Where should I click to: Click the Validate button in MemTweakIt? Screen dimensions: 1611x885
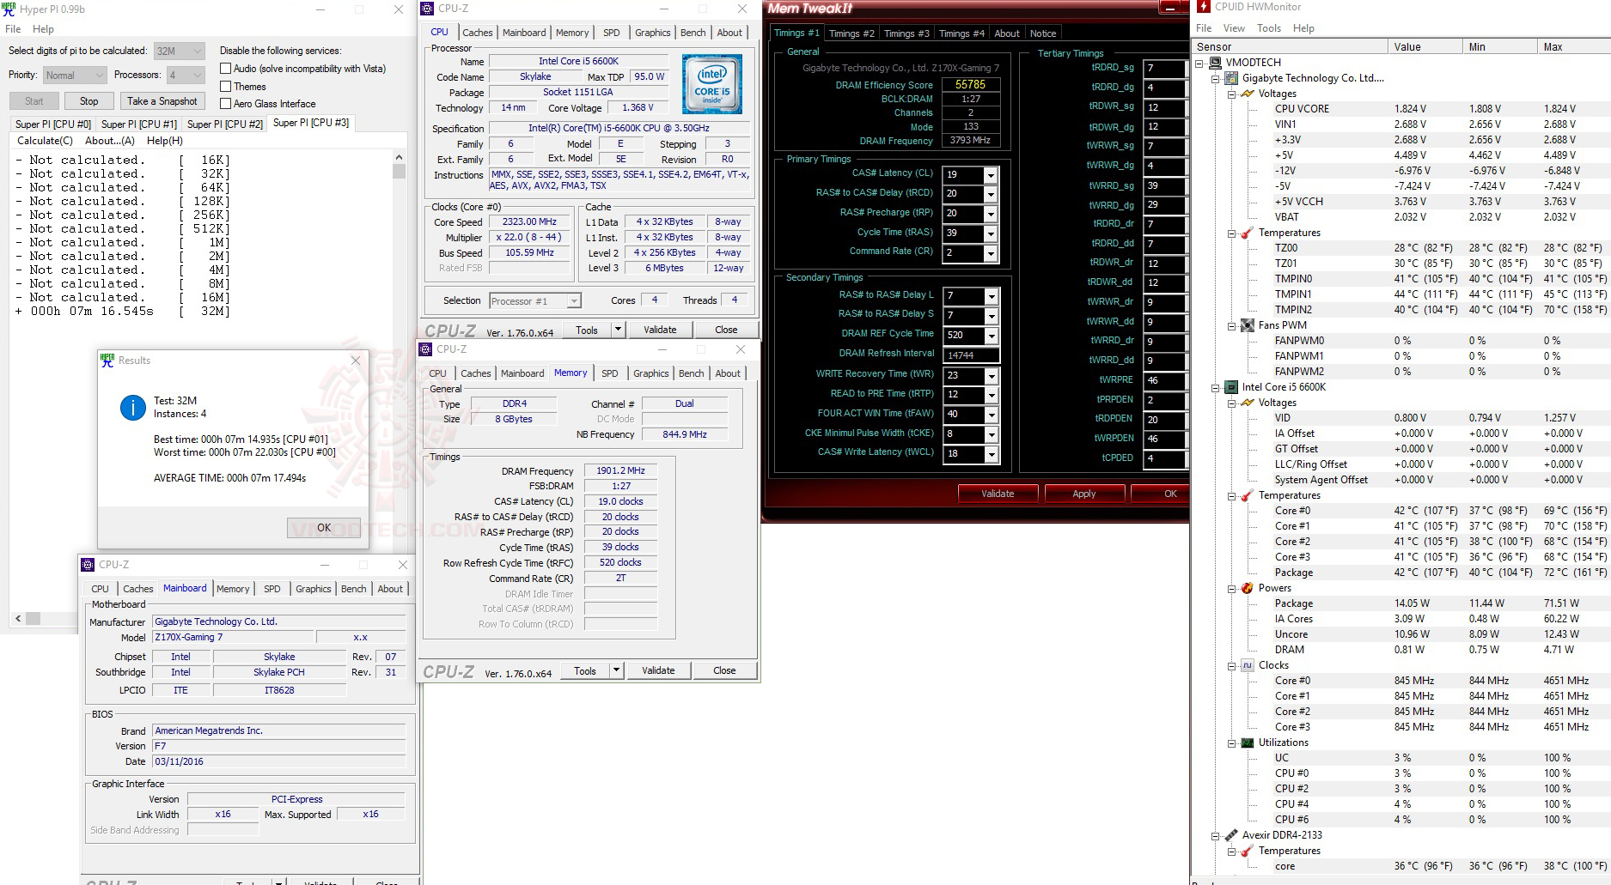(x=998, y=494)
